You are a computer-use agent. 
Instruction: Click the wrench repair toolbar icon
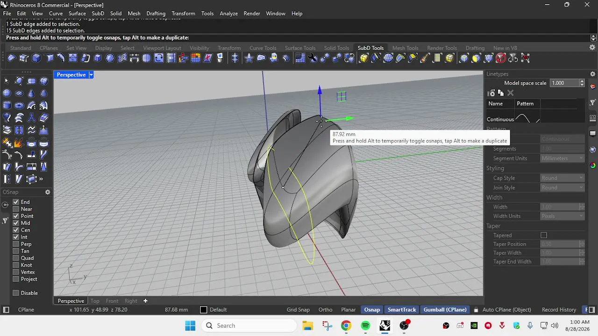tap(313, 58)
